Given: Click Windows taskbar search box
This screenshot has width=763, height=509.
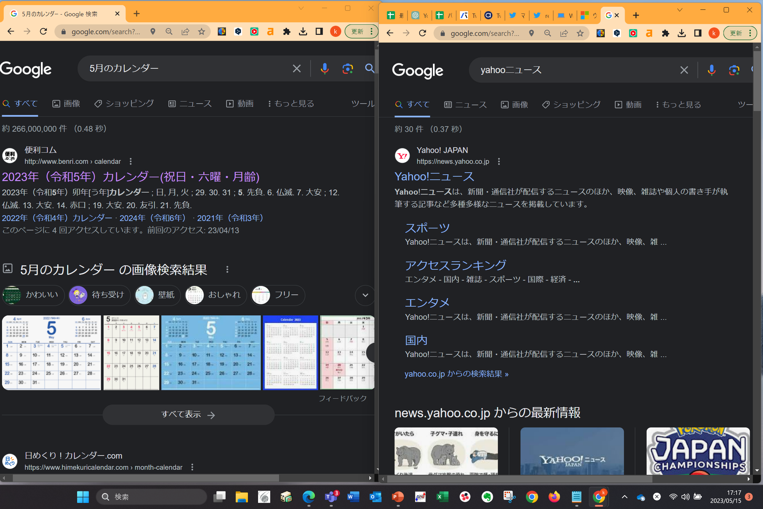Looking at the screenshot, I should point(152,496).
